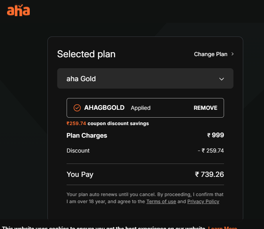Click the arrow next to Change Plan
Viewport: 264px width, 229px height.
tap(232, 54)
